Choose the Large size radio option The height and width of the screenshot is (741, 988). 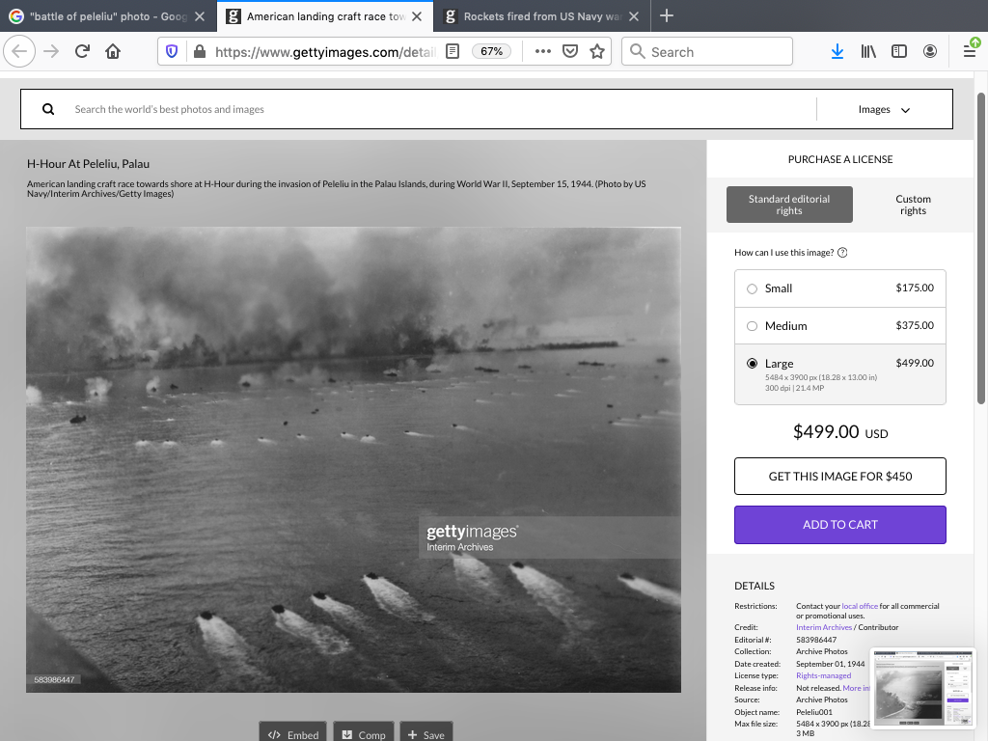click(753, 364)
